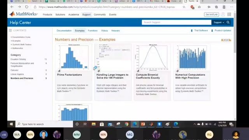Open the MATLAB icon on the taskbar
This screenshot has height=140, width=249.
[151, 124]
